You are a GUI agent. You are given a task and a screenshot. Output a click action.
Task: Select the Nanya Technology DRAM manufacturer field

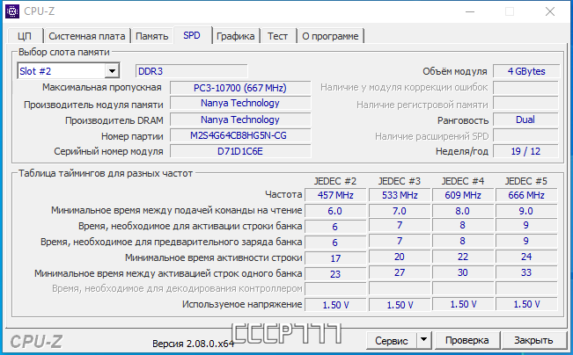[240, 120]
